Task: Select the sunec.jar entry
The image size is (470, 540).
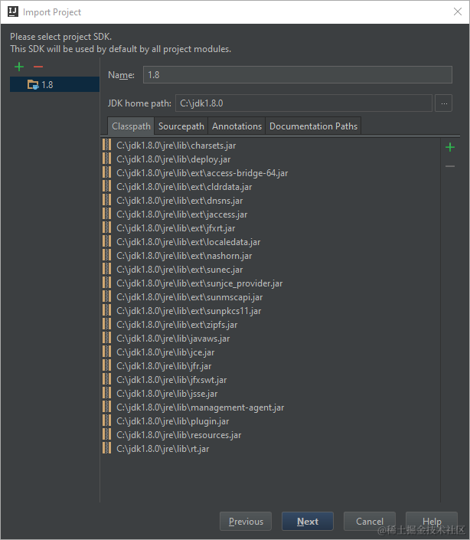Action: 270,270
